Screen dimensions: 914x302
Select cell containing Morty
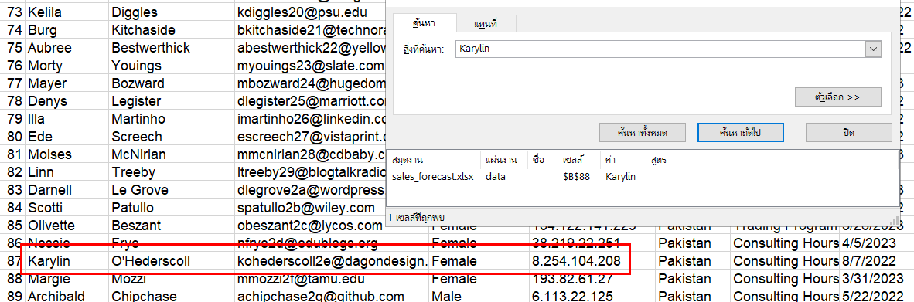tap(67, 65)
